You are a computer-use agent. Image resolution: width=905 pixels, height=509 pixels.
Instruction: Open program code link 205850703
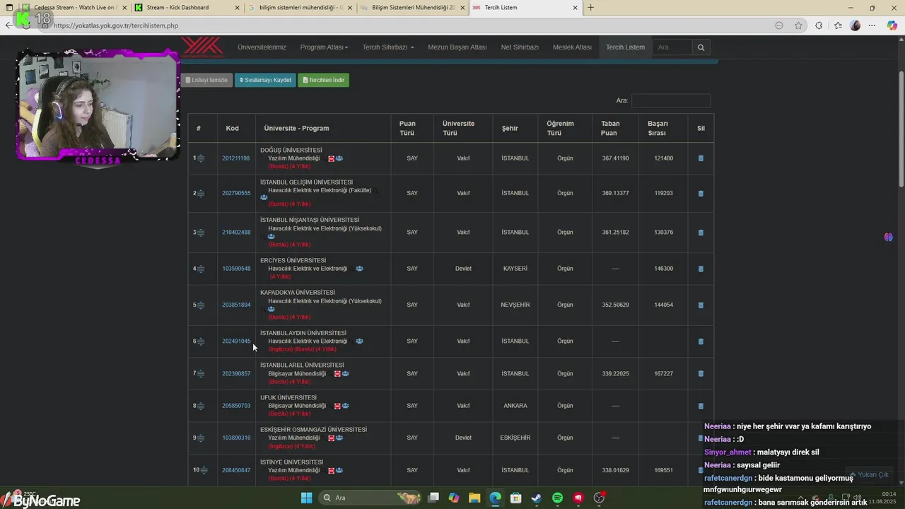[x=236, y=406]
